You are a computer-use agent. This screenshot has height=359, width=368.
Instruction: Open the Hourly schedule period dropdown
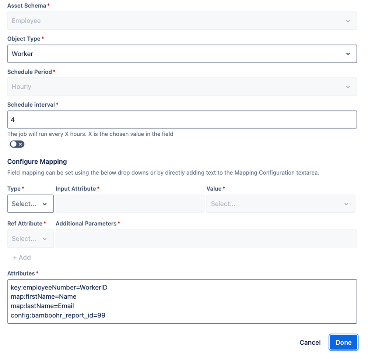(182, 87)
